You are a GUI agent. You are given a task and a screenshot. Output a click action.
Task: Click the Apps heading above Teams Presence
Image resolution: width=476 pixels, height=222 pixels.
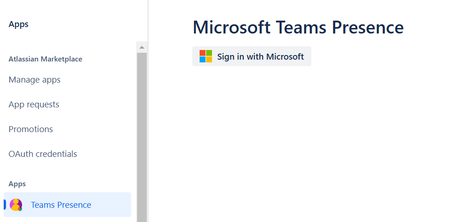pyautogui.click(x=17, y=184)
